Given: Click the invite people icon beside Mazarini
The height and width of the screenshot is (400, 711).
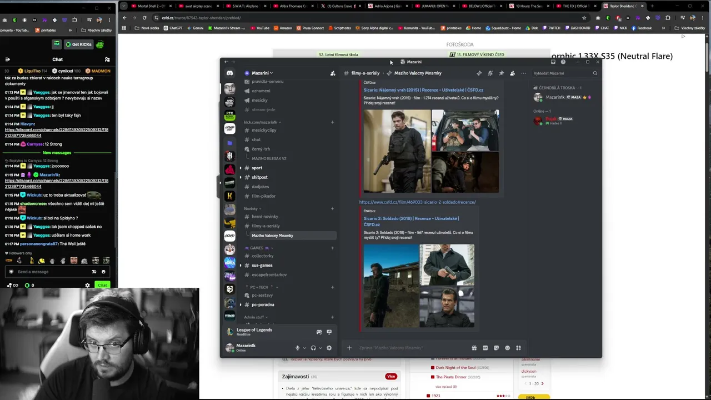Looking at the screenshot, I should (333, 73).
